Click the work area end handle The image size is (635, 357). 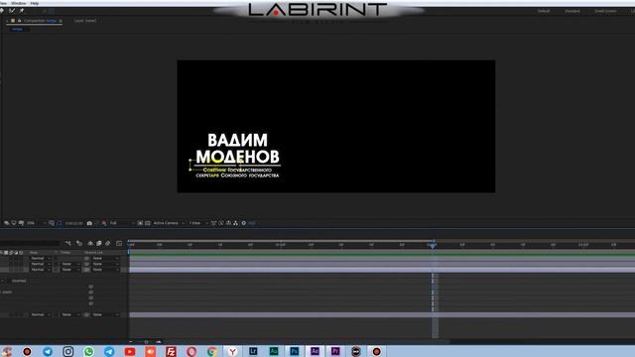coord(434,240)
